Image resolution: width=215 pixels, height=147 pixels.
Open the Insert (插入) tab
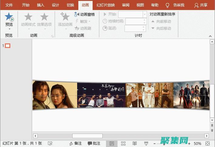pos(40,5)
